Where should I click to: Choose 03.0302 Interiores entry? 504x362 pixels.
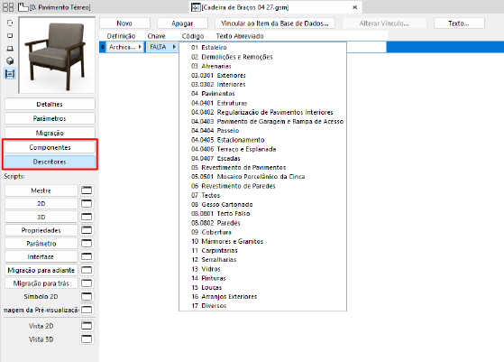pos(262,84)
